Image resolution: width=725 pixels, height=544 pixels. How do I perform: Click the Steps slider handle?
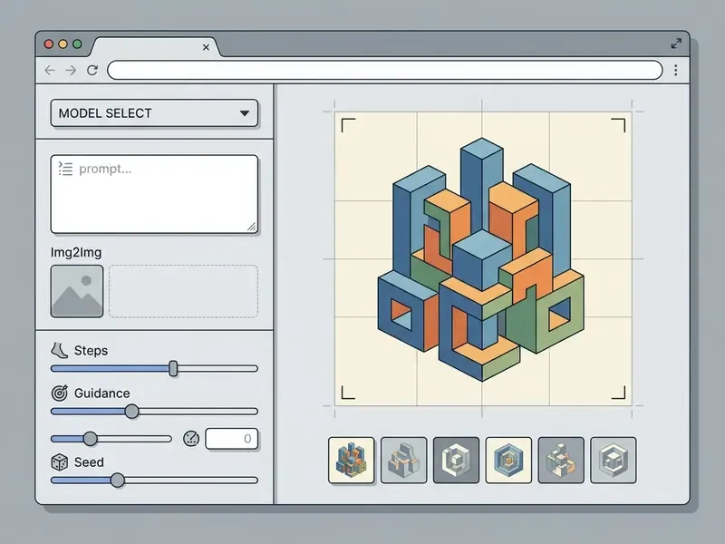tap(173, 369)
